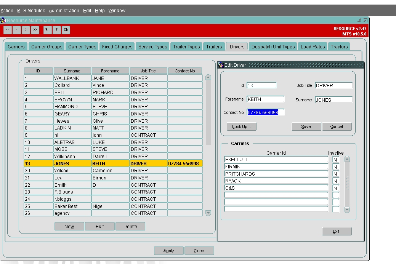Open the MTS Modules menu

click(x=31, y=11)
